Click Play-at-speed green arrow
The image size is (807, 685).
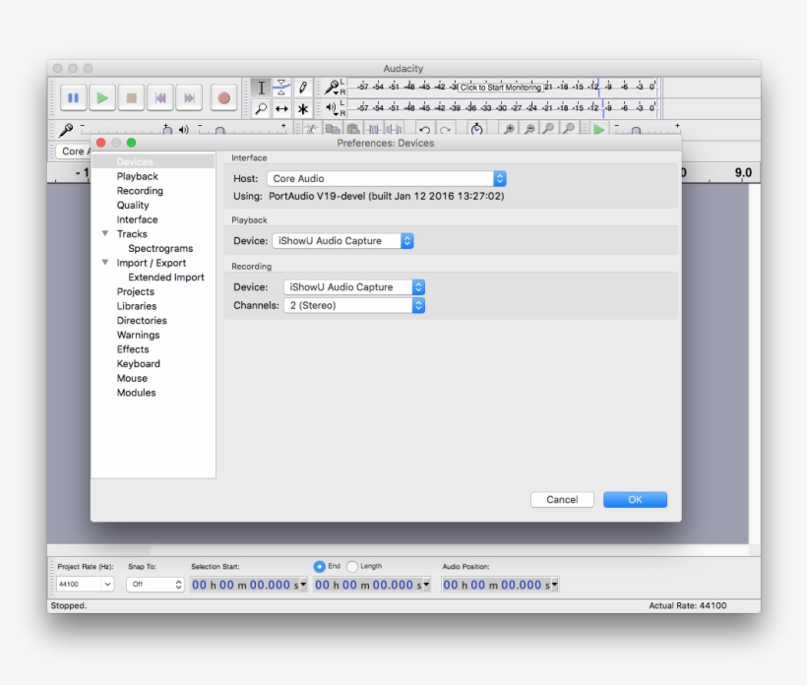pyautogui.click(x=598, y=129)
